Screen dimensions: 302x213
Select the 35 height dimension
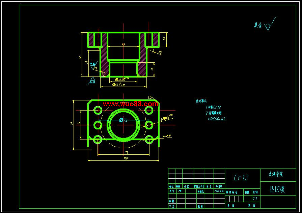(87, 62)
